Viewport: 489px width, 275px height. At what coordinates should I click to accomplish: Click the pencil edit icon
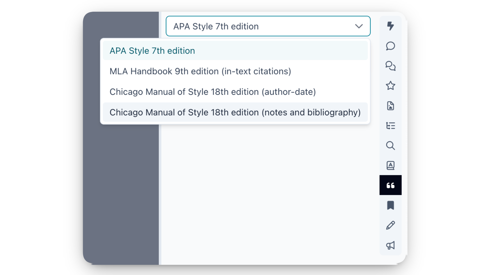tap(390, 225)
